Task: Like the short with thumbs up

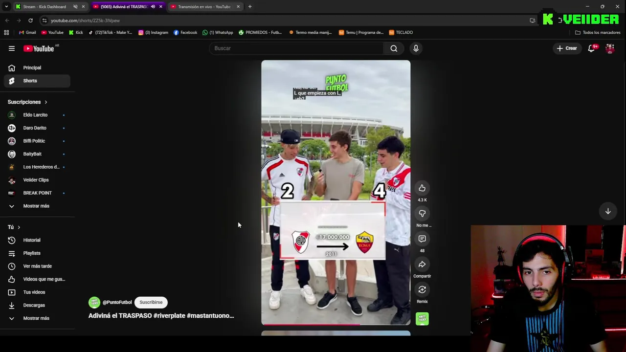Action: tap(422, 188)
